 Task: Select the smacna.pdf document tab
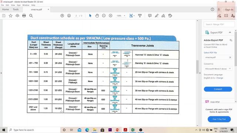[x=36, y=9]
